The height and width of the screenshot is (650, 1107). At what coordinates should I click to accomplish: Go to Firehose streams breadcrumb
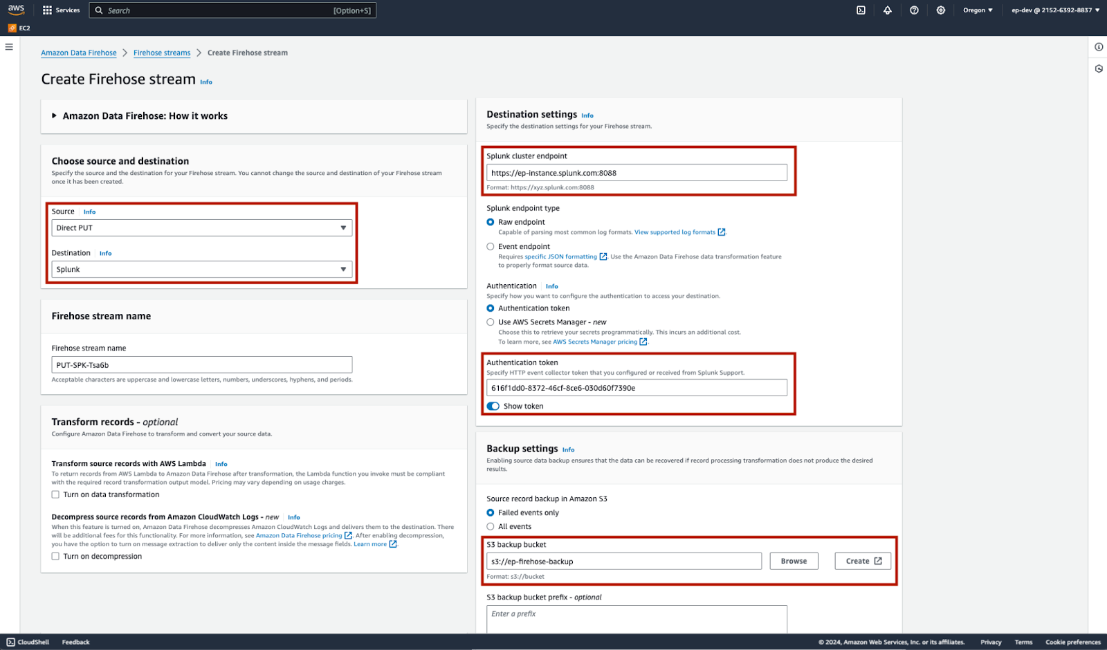162,53
